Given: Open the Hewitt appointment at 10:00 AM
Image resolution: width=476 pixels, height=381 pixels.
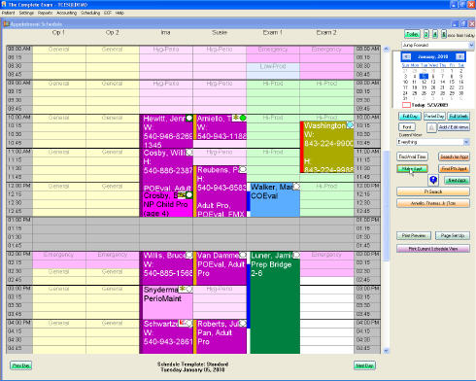Looking at the screenshot, I should tap(167, 131).
